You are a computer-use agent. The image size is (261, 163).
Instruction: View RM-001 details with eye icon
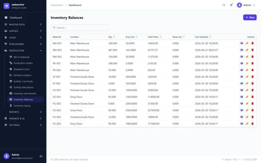[242, 43]
